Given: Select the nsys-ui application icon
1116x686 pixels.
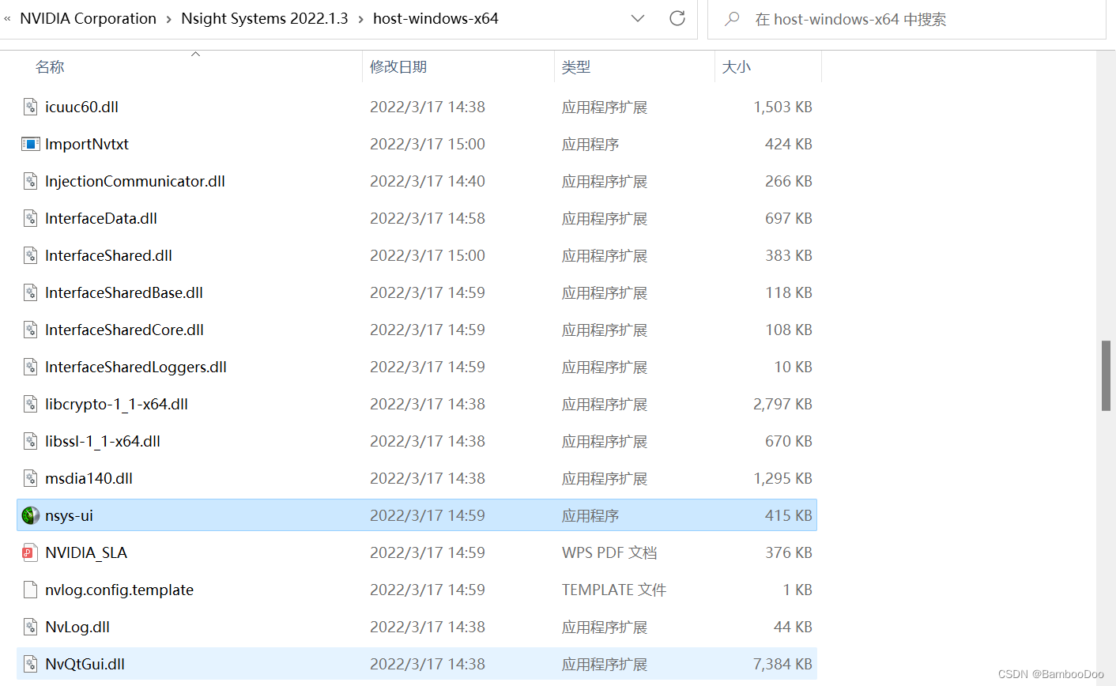Looking at the screenshot, I should coord(30,515).
